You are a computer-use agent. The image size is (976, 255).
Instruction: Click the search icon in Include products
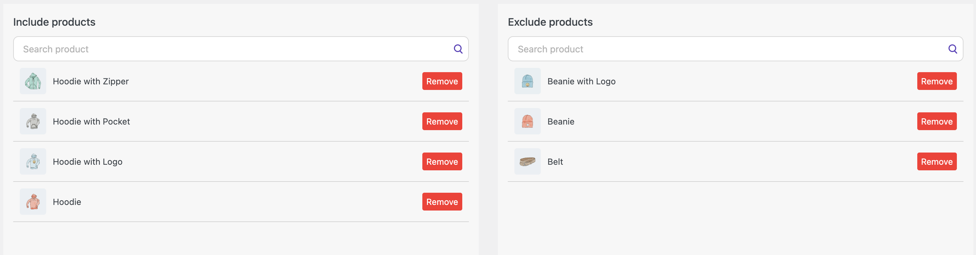pos(458,49)
